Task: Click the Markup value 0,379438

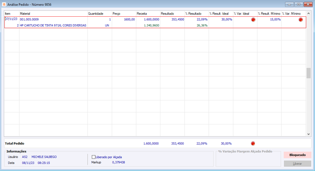Action: 118,162
